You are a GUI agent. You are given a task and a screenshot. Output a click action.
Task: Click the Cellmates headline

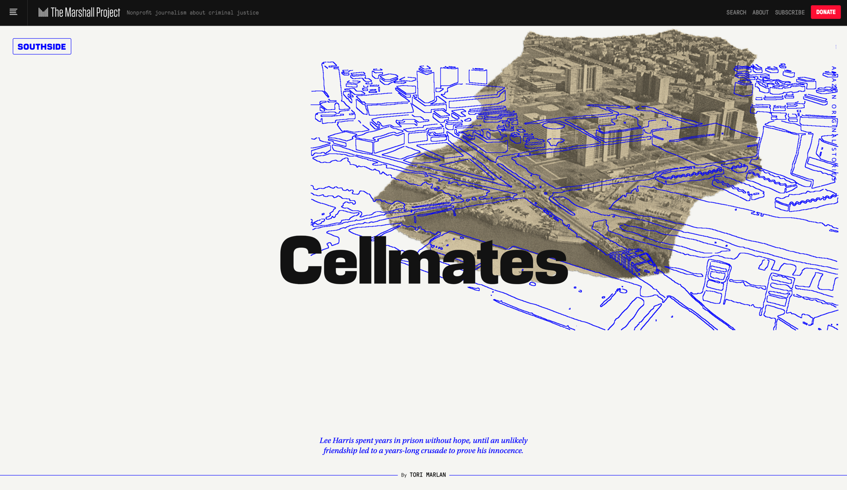coord(423,260)
